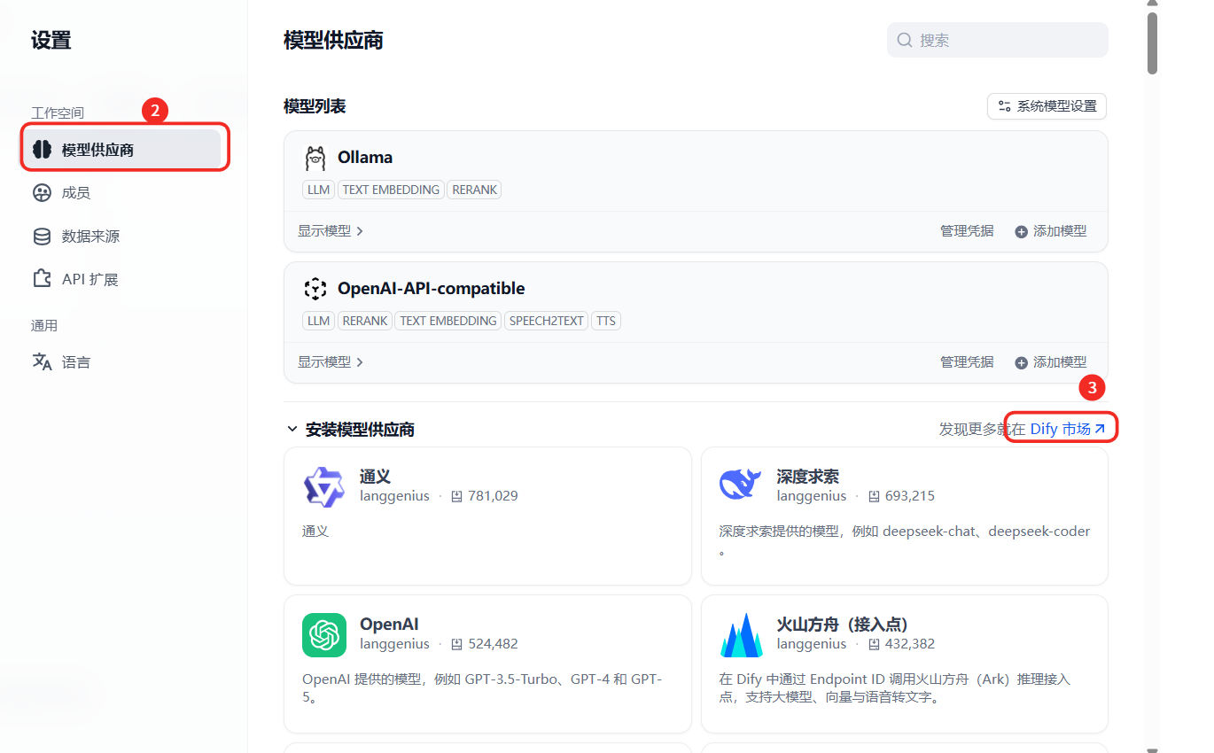Click the OpenAI-API-compatible logo
Image resolution: width=1214 pixels, height=753 pixels.
pos(315,289)
